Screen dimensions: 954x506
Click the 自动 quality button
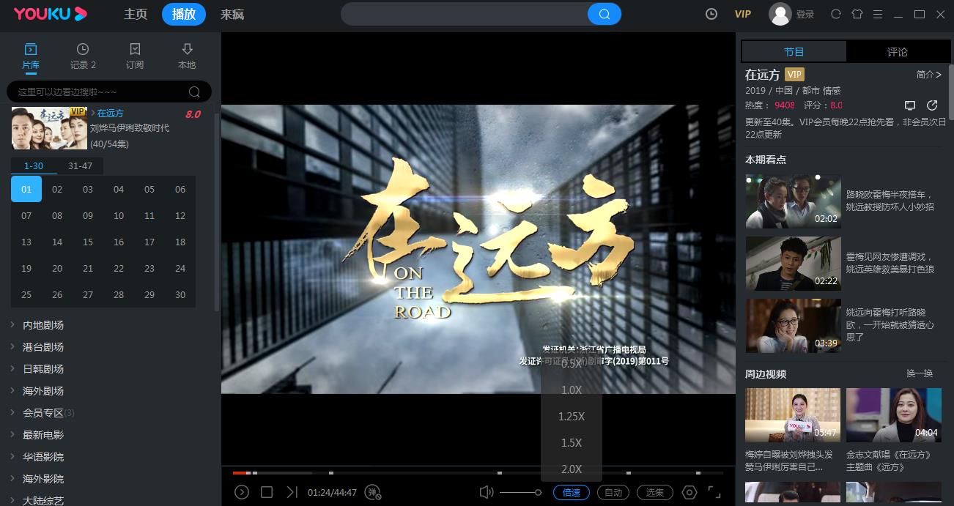point(613,492)
